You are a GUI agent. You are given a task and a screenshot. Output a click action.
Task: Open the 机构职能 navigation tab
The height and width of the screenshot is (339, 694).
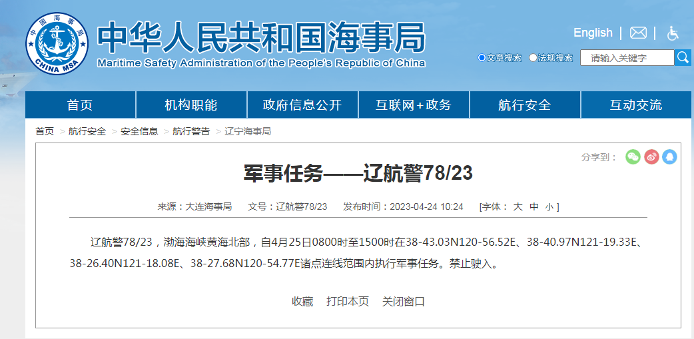tap(191, 105)
